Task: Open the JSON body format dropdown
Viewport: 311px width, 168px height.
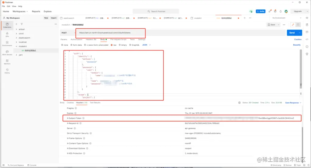Action: point(146,45)
